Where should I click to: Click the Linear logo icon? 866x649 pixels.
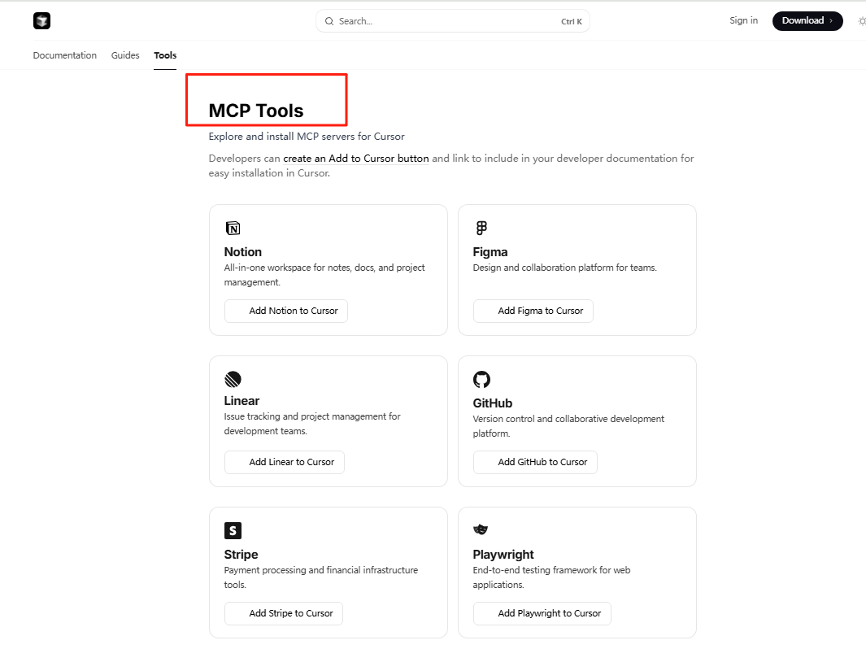click(233, 379)
